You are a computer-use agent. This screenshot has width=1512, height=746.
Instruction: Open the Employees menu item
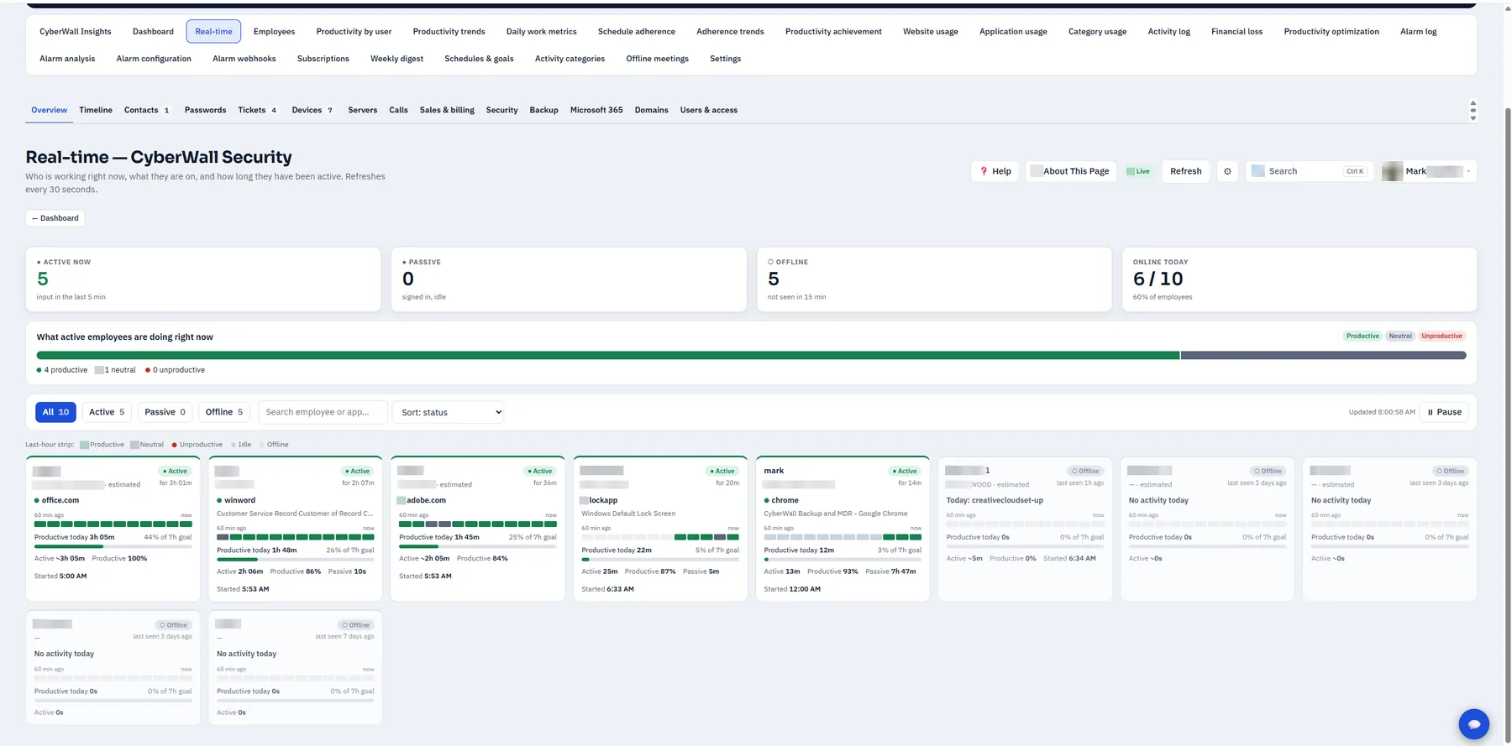tap(274, 32)
